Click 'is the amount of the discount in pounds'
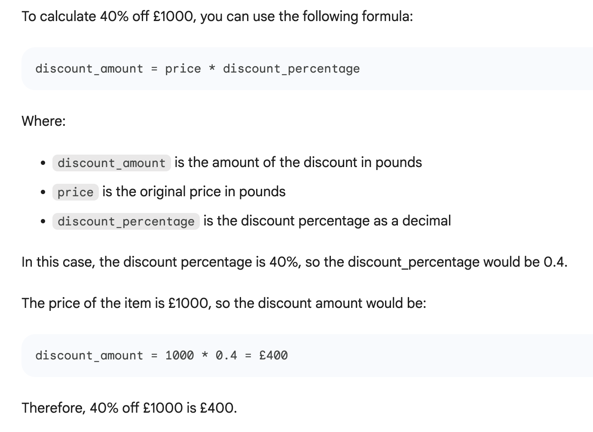This screenshot has width=593, height=432. [298, 162]
